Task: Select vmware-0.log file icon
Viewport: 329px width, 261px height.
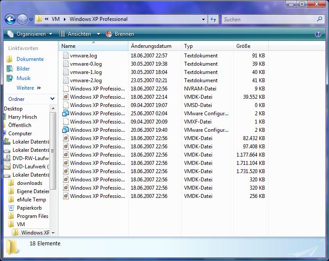Action: point(66,64)
